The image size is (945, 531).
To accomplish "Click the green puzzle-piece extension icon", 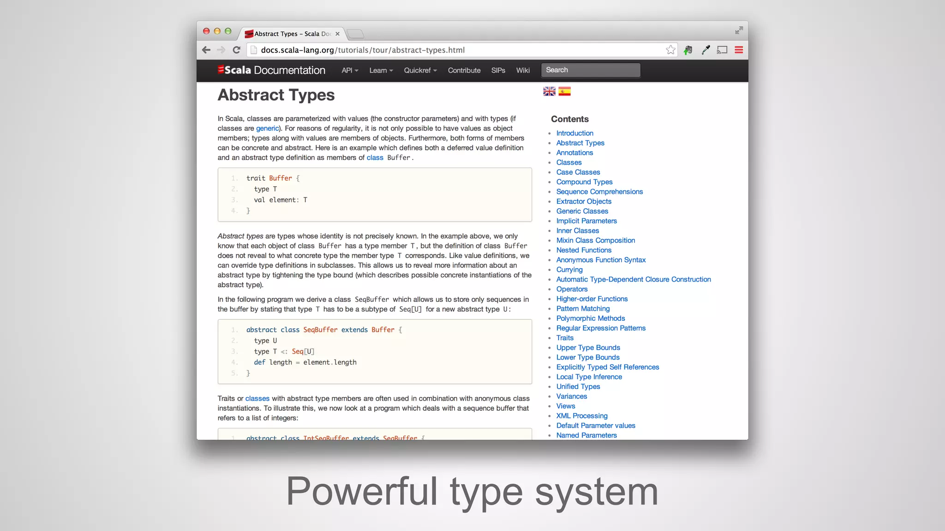I will (688, 50).
